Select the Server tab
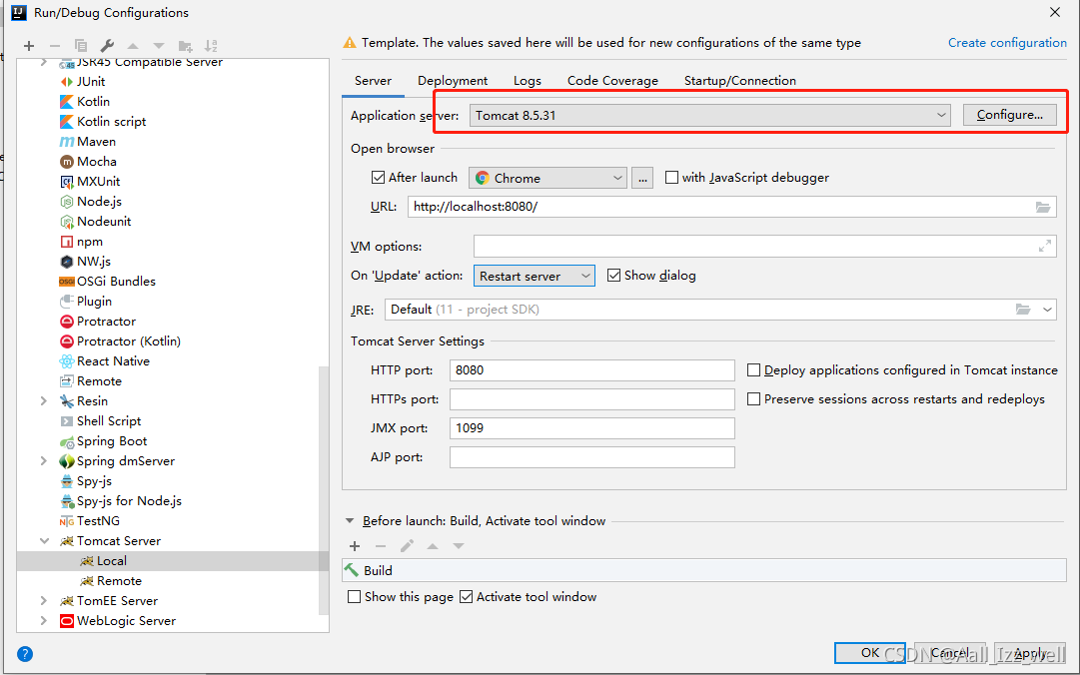Viewport: 1080px width, 675px height. tap(373, 81)
